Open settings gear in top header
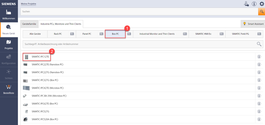Viewport: 265px width, 125px height. 261,4
